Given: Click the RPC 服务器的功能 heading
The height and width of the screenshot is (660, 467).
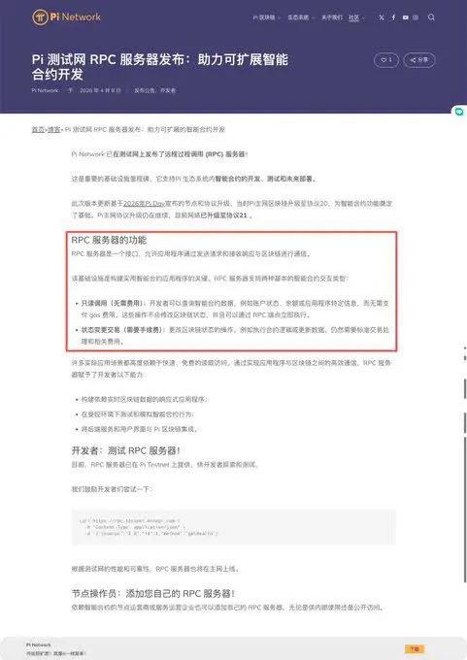Looking at the screenshot, I should pos(109,240).
